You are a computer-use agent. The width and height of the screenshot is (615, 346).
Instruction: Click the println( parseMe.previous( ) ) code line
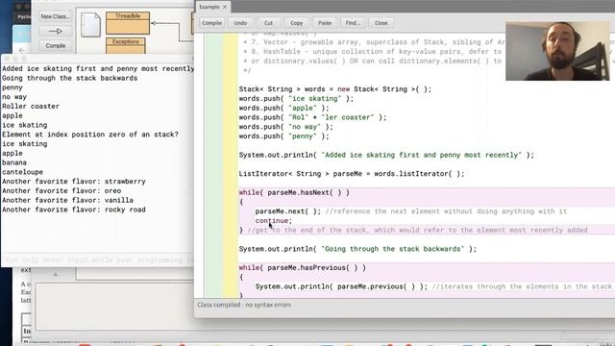[341, 286]
